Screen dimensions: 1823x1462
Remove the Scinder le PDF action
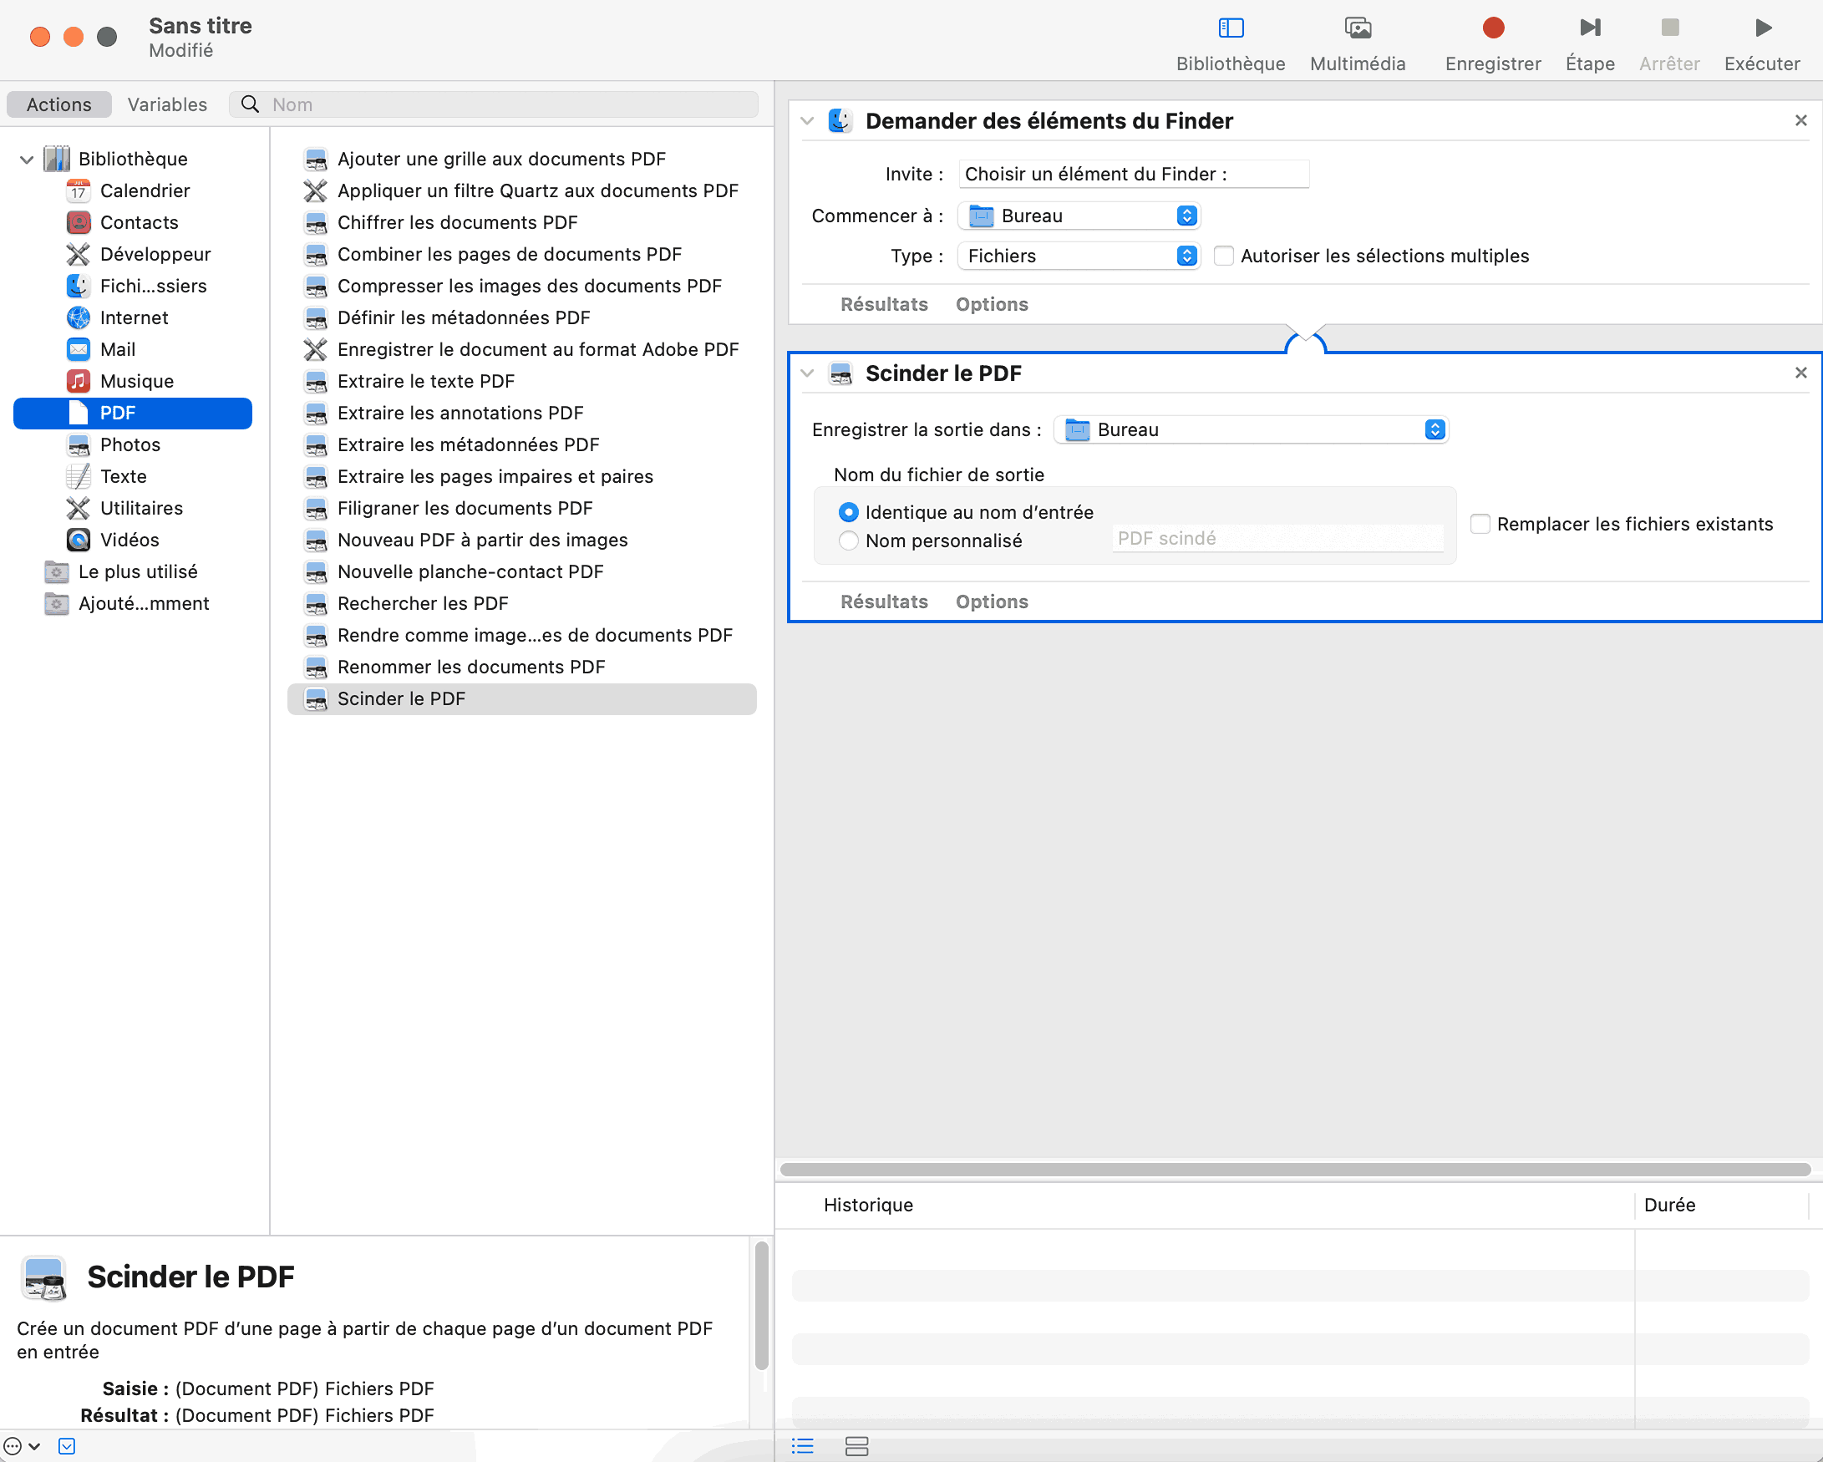1801,372
